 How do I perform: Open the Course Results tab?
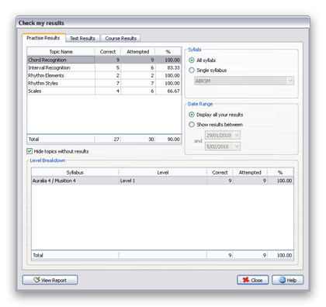pyautogui.click(x=120, y=38)
